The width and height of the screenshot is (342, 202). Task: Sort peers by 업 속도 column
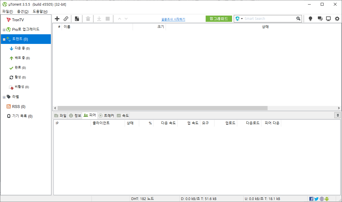189,123
